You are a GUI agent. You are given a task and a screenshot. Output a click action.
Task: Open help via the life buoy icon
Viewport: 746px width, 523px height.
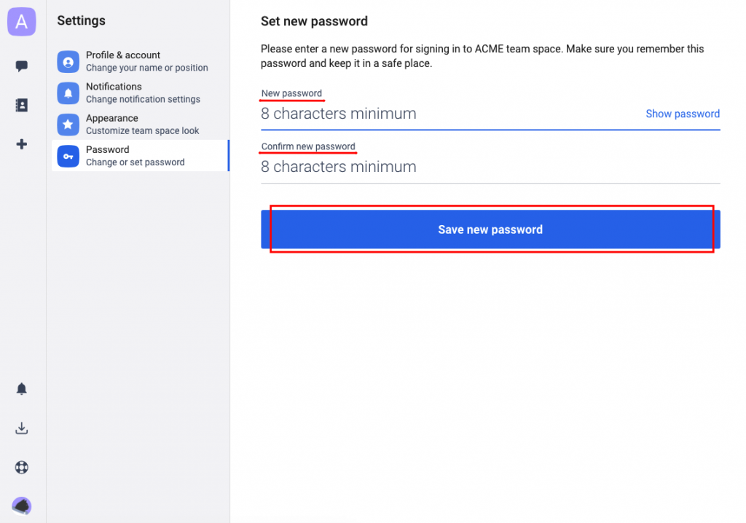click(x=21, y=467)
